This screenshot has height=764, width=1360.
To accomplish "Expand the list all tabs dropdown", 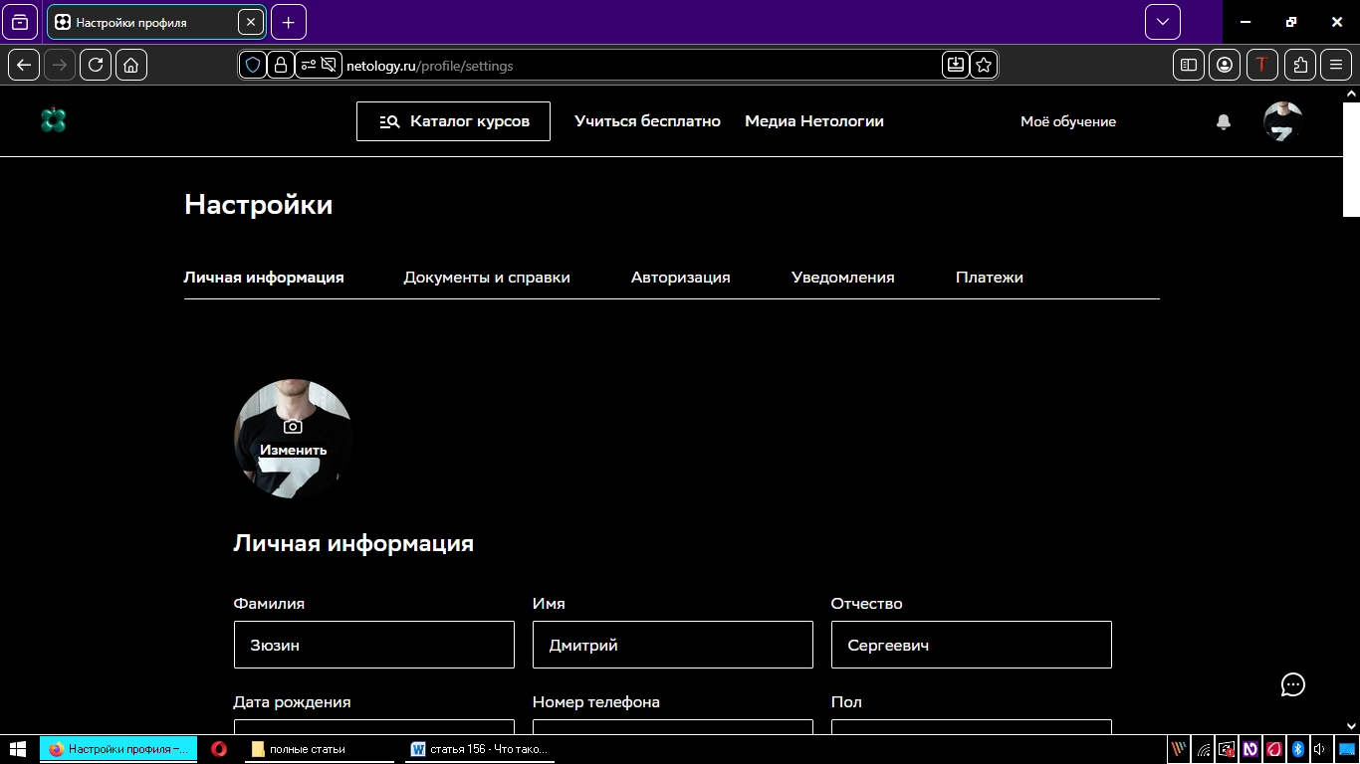I will (1162, 22).
